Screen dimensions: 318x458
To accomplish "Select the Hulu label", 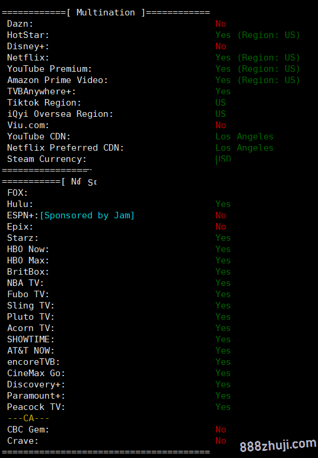I will point(20,204).
